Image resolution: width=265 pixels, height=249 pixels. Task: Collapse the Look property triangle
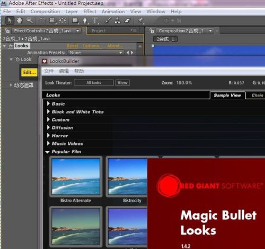tap(11, 59)
